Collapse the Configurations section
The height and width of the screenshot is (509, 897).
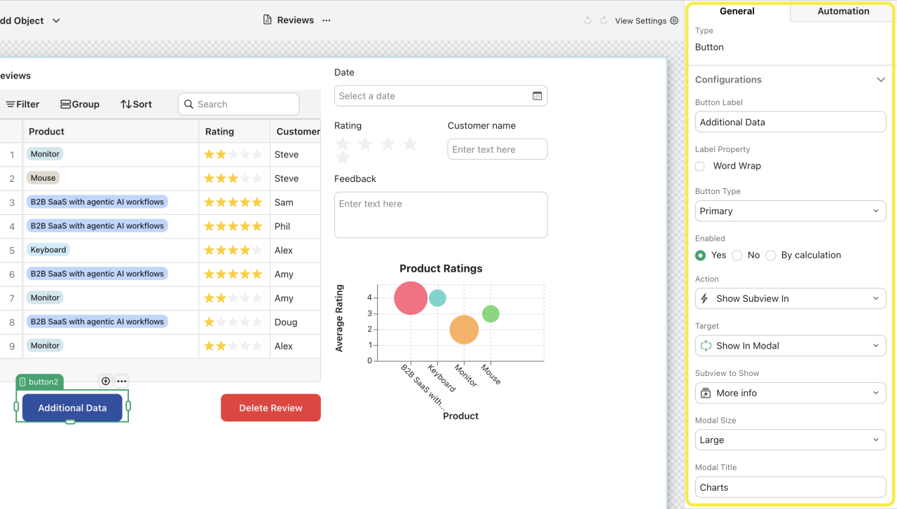(881, 80)
